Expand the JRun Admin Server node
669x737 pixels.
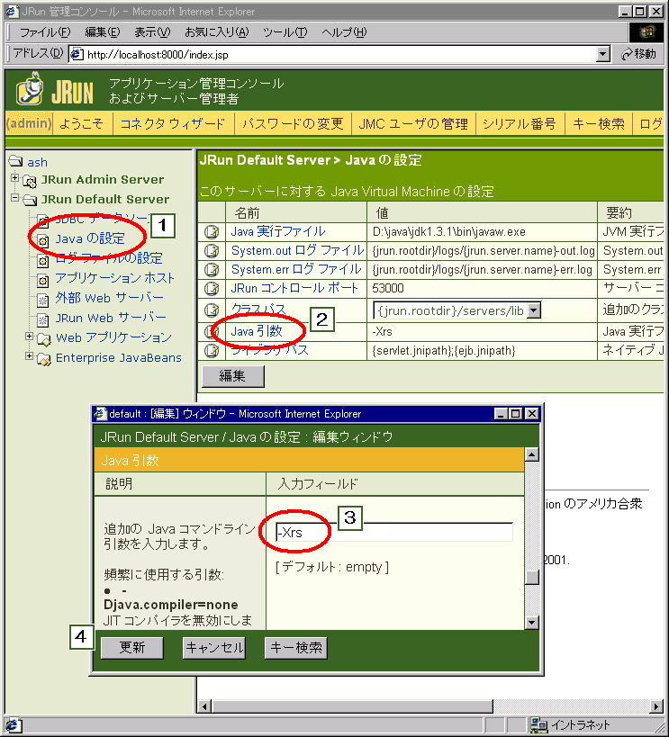pos(14,177)
